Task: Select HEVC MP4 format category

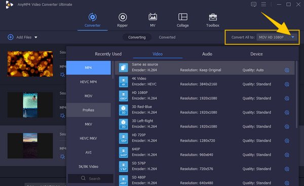Action: pyautogui.click(x=88, y=82)
